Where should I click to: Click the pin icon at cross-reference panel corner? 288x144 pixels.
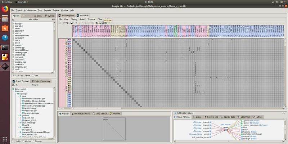[284, 113]
